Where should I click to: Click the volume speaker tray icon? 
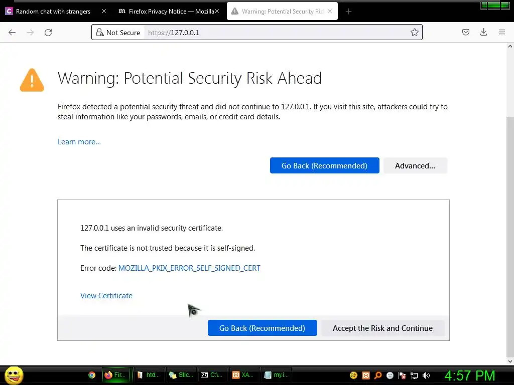[x=426, y=375]
